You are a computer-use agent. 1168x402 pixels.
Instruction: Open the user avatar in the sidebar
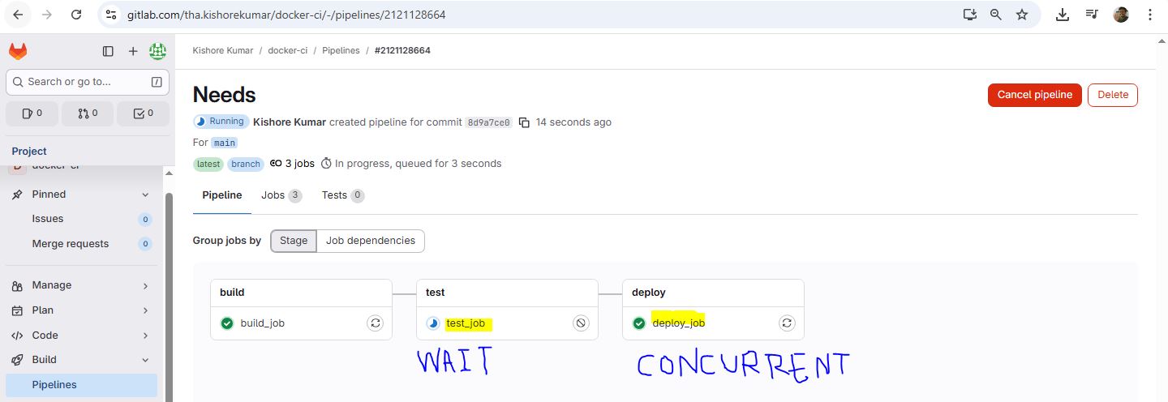click(x=157, y=51)
